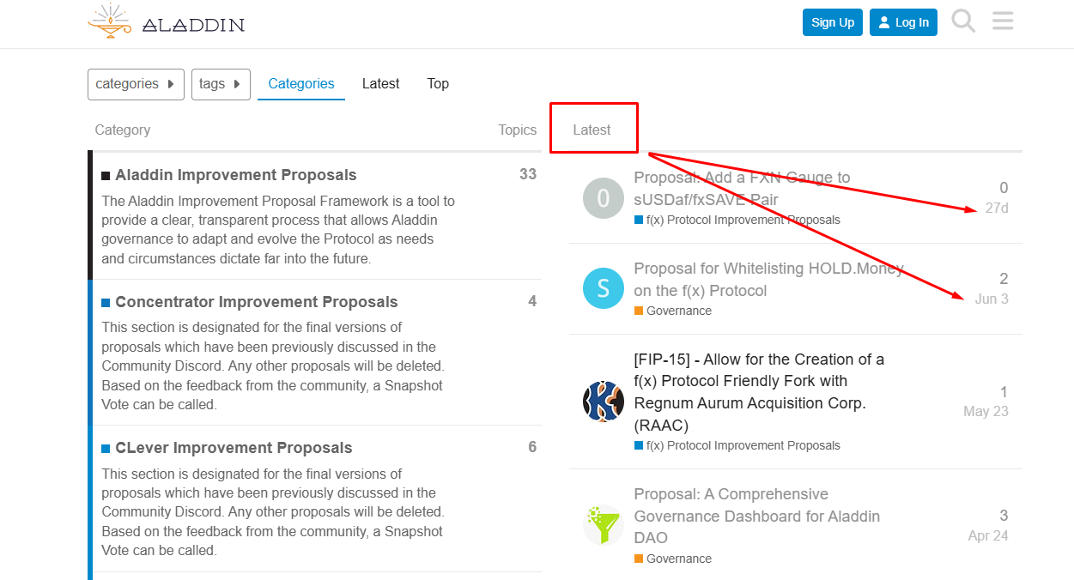The height and width of the screenshot is (580, 1074).
Task: Expand the tags dropdown
Action: tap(221, 84)
